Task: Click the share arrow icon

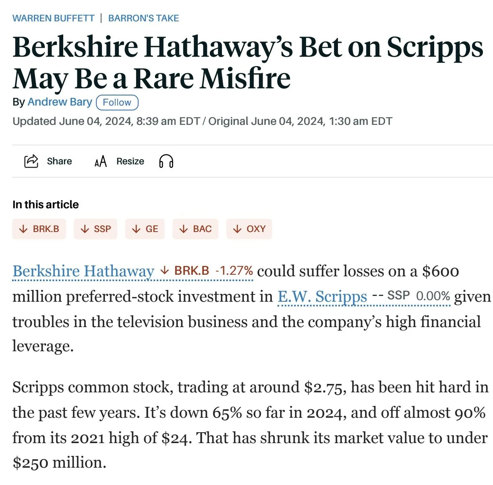Action: [31, 161]
